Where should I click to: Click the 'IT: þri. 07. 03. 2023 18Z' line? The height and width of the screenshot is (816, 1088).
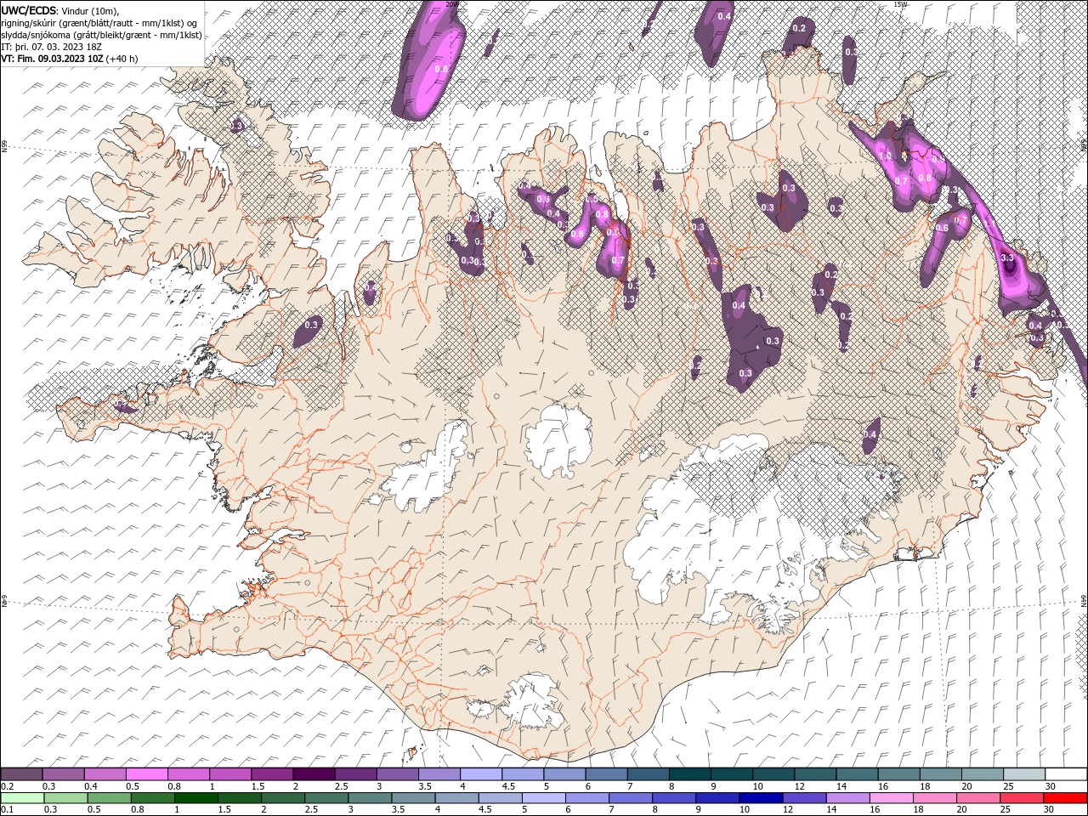[52, 47]
